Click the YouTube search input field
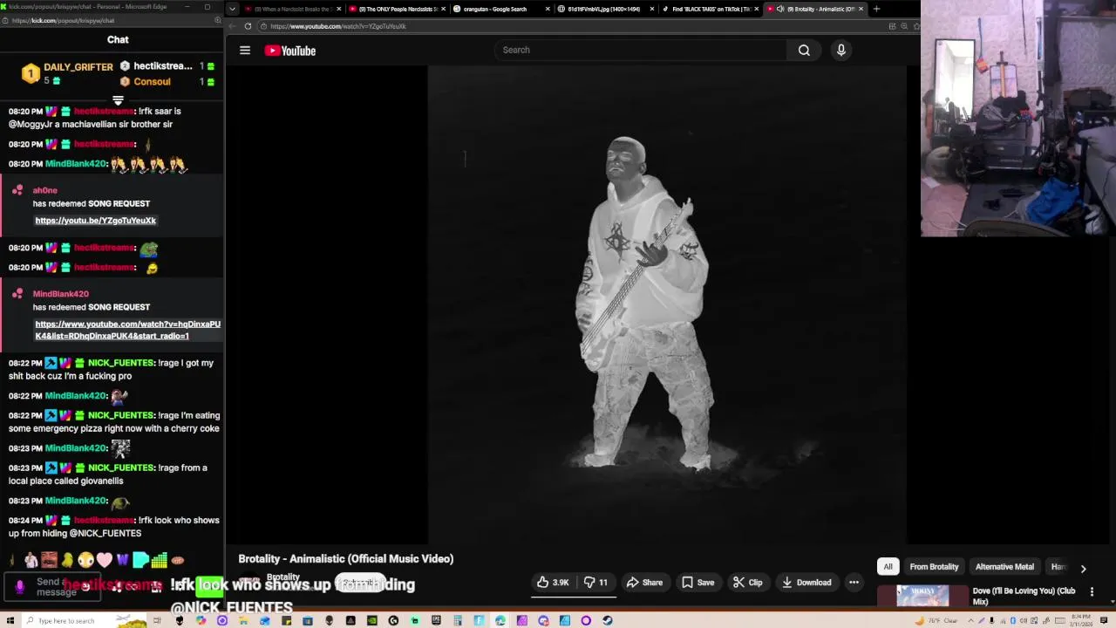1116x628 pixels. [x=641, y=50]
